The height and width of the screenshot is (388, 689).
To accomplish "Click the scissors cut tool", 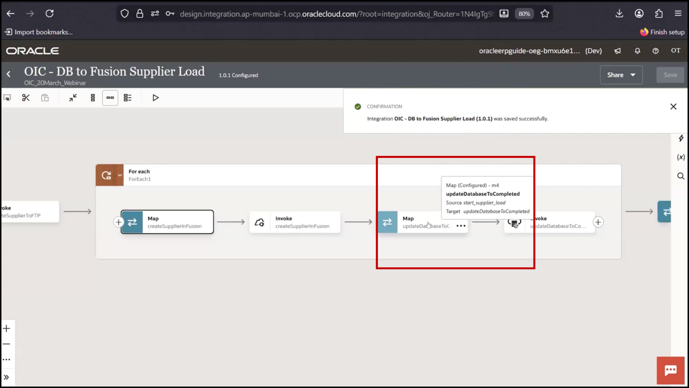I will [x=26, y=98].
